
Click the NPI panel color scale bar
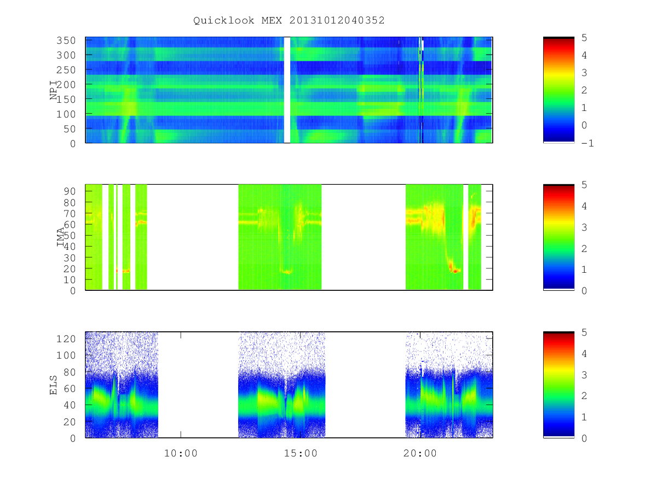[x=558, y=90]
